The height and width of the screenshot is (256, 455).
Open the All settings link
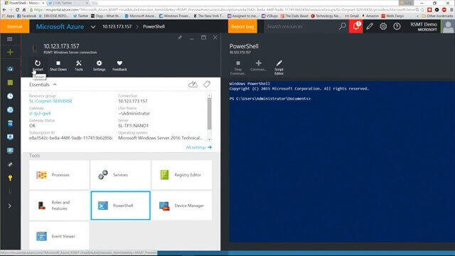[x=199, y=147]
